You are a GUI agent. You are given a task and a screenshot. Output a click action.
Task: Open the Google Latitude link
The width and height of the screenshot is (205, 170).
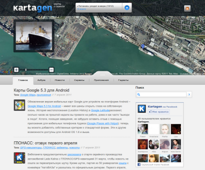coord(100,110)
